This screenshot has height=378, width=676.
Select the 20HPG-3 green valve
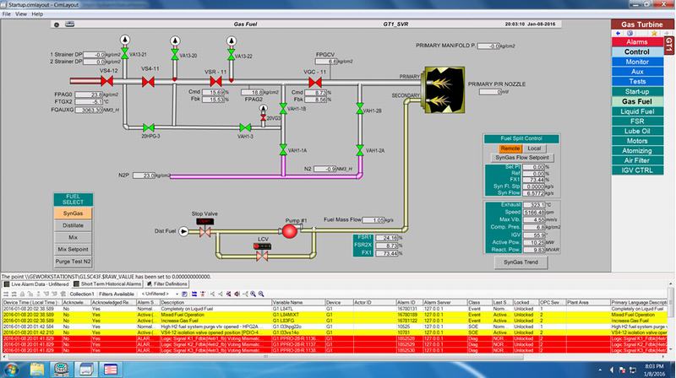tap(149, 127)
